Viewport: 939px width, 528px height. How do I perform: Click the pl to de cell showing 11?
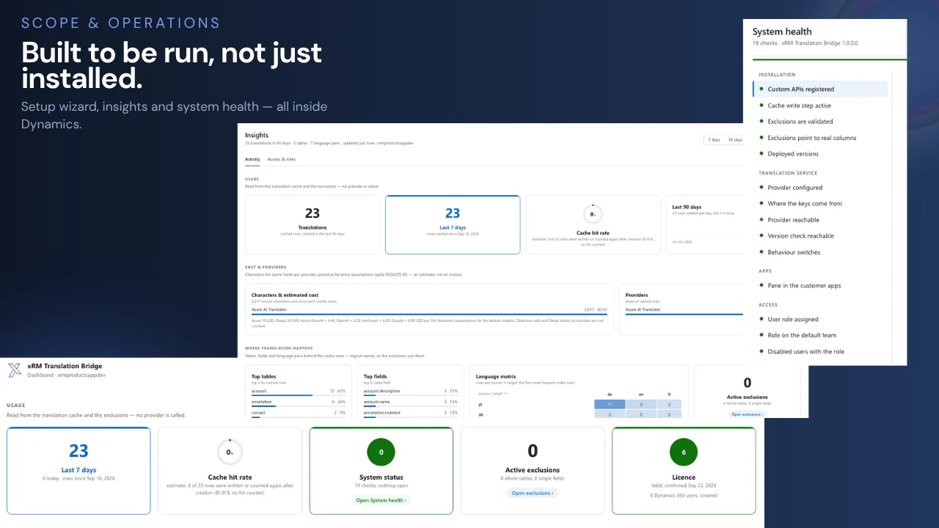click(610, 404)
